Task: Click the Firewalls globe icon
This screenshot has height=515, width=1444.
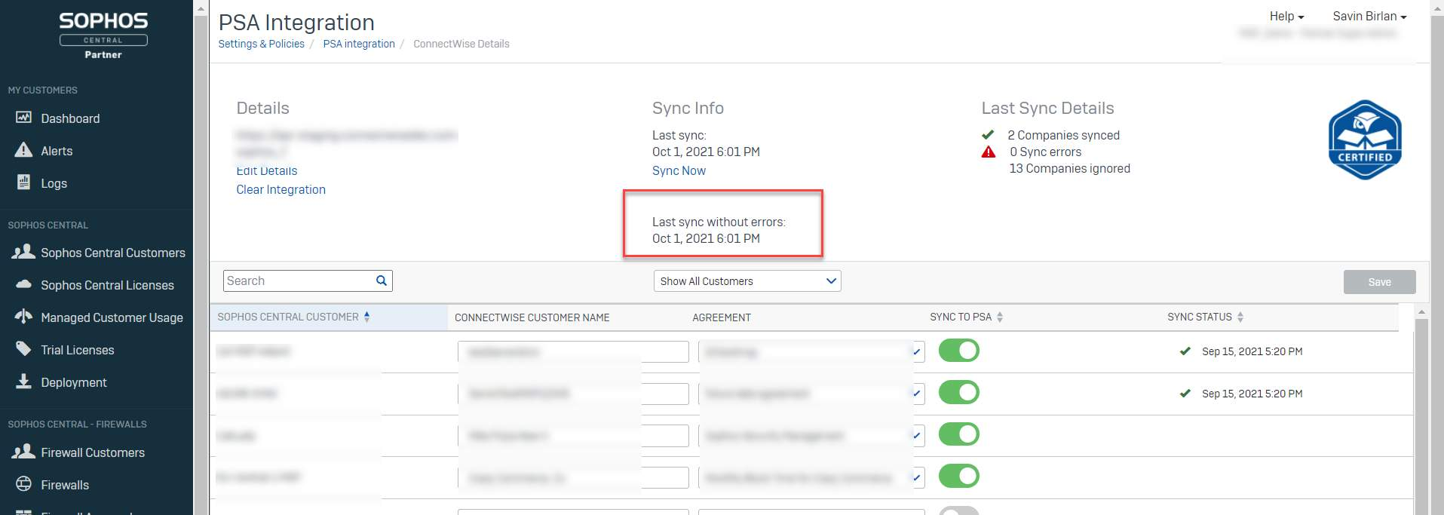Action: [x=23, y=484]
